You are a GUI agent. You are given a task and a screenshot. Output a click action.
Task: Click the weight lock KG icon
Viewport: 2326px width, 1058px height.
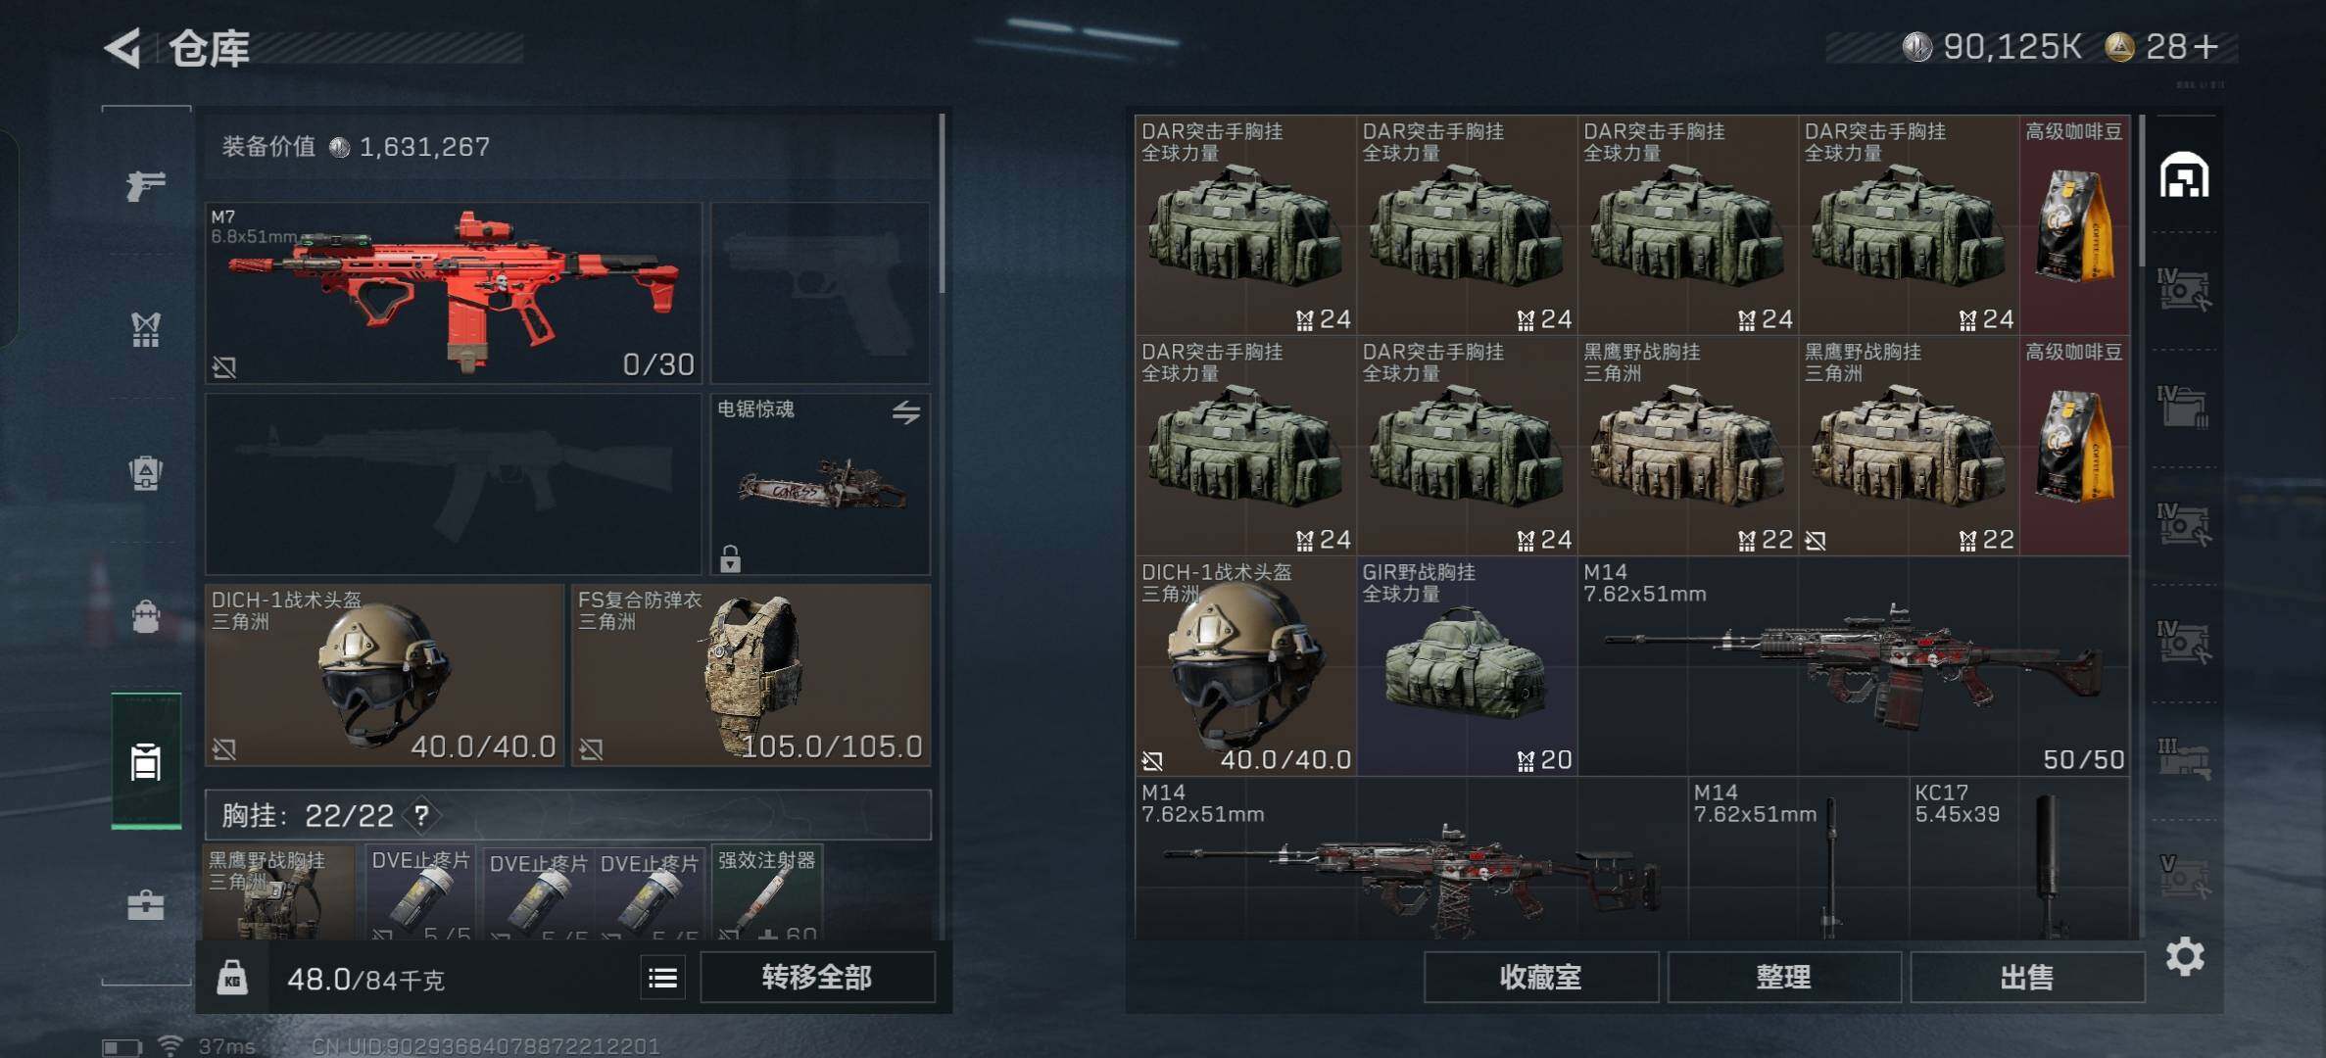click(x=232, y=978)
